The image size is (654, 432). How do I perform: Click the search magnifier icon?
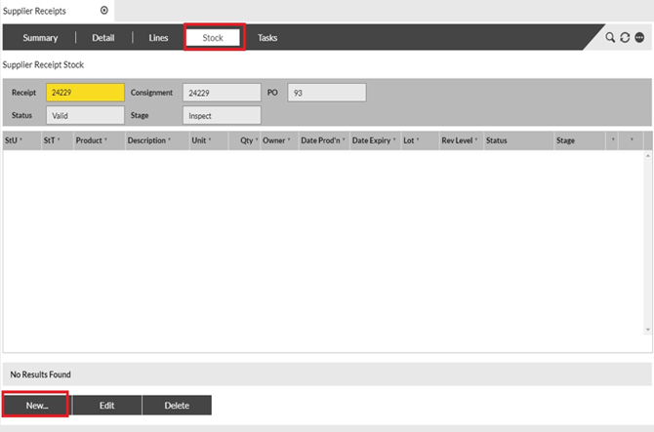pyautogui.click(x=610, y=38)
